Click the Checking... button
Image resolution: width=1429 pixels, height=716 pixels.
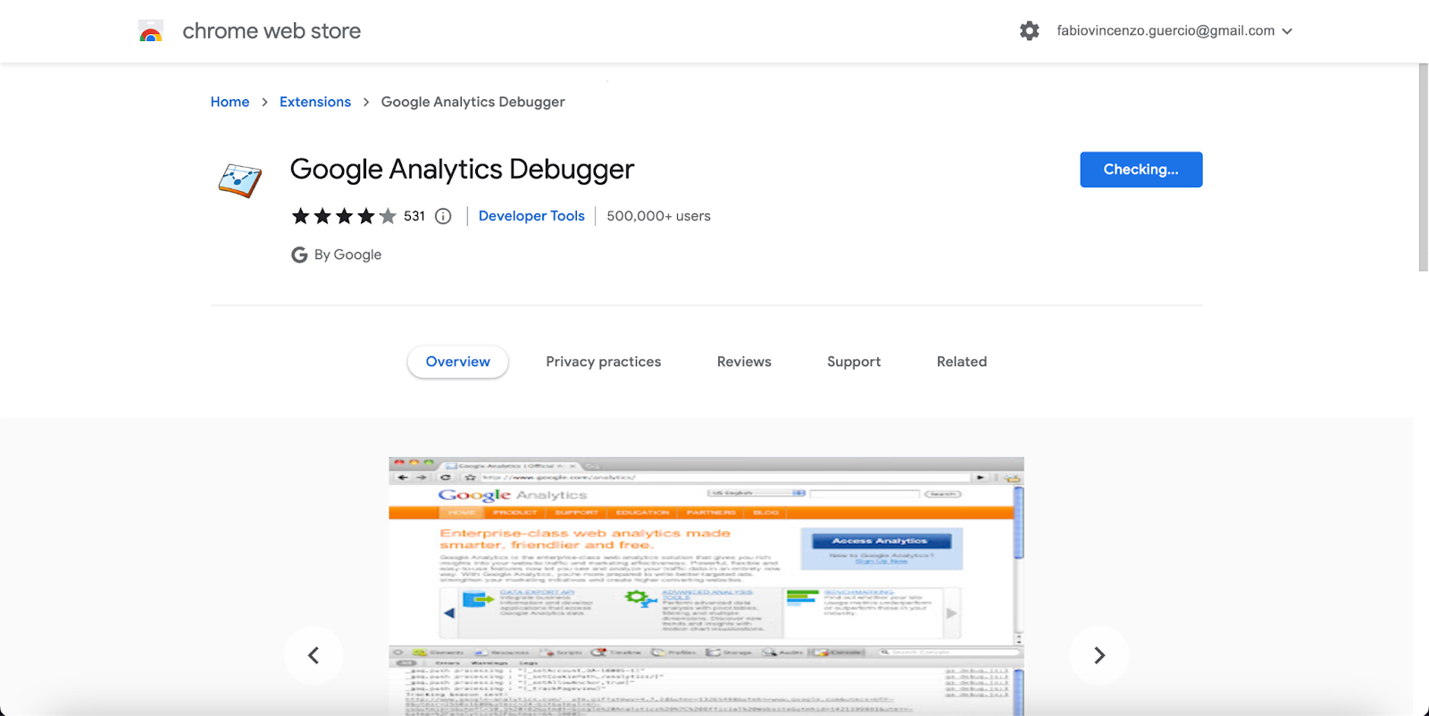(1141, 170)
